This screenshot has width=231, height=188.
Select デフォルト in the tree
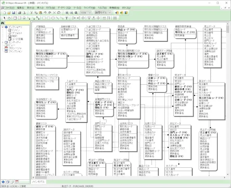17,33
